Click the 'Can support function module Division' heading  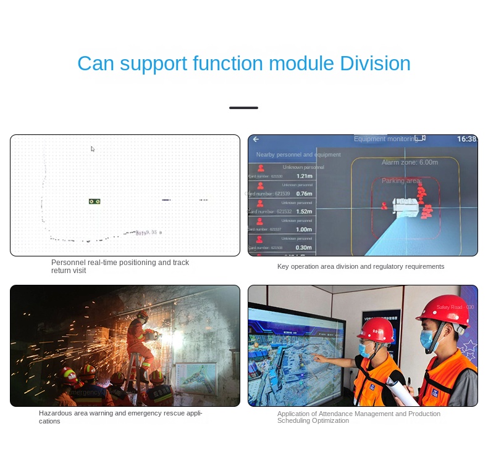pyautogui.click(x=244, y=63)
